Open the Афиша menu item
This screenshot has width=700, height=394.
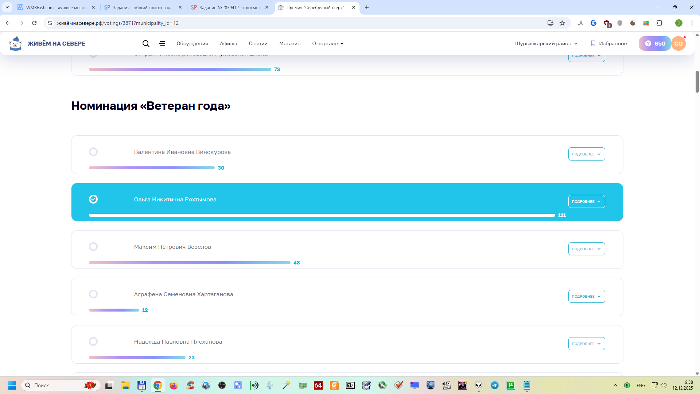(x=228, y=43)
